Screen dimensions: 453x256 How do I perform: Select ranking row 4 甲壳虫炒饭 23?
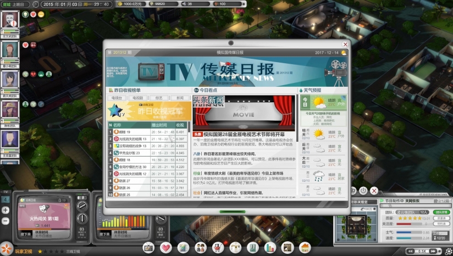(148, 153)
